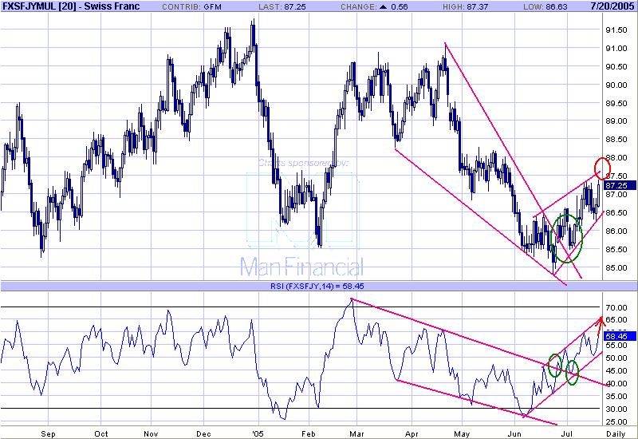Viewport: 638px width, 439px height.
Task: Click the Dec label on the time axis
Action: coord(203,433)
